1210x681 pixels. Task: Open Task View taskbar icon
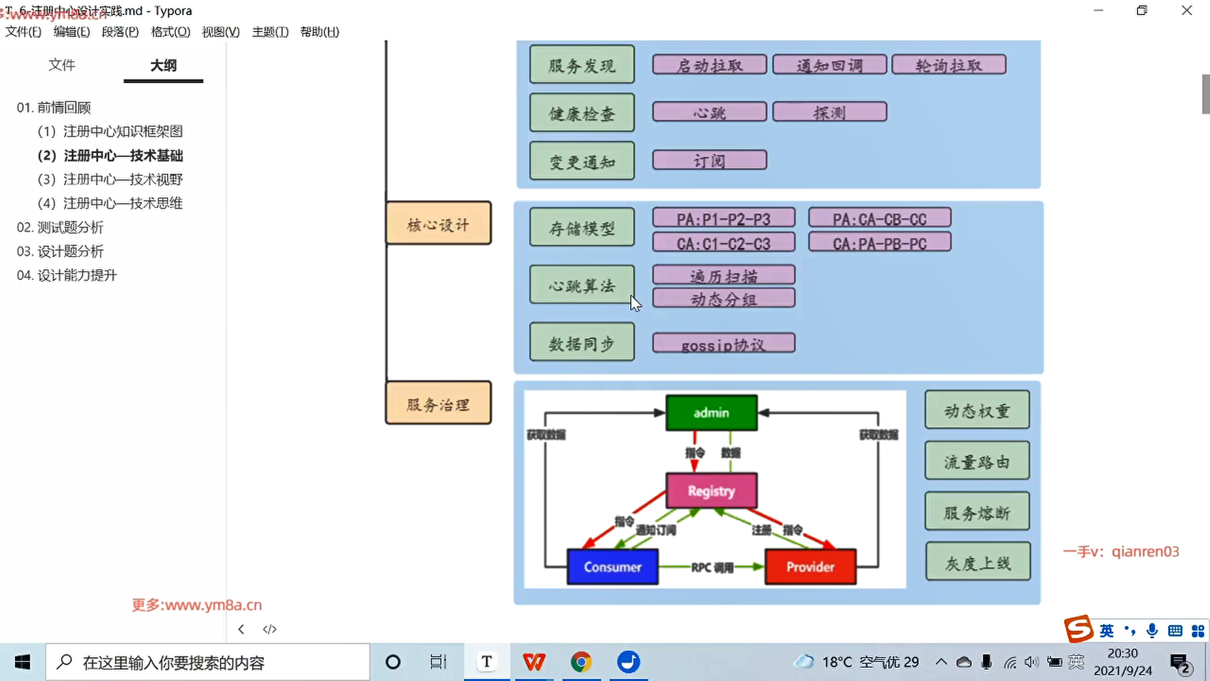(x=438, y=662)
